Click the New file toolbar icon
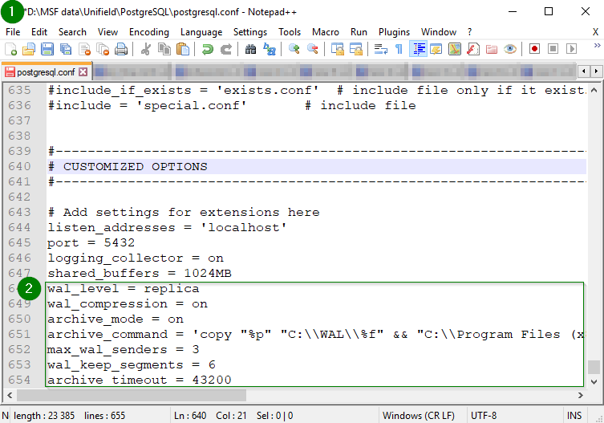 (x=11, y=49)
